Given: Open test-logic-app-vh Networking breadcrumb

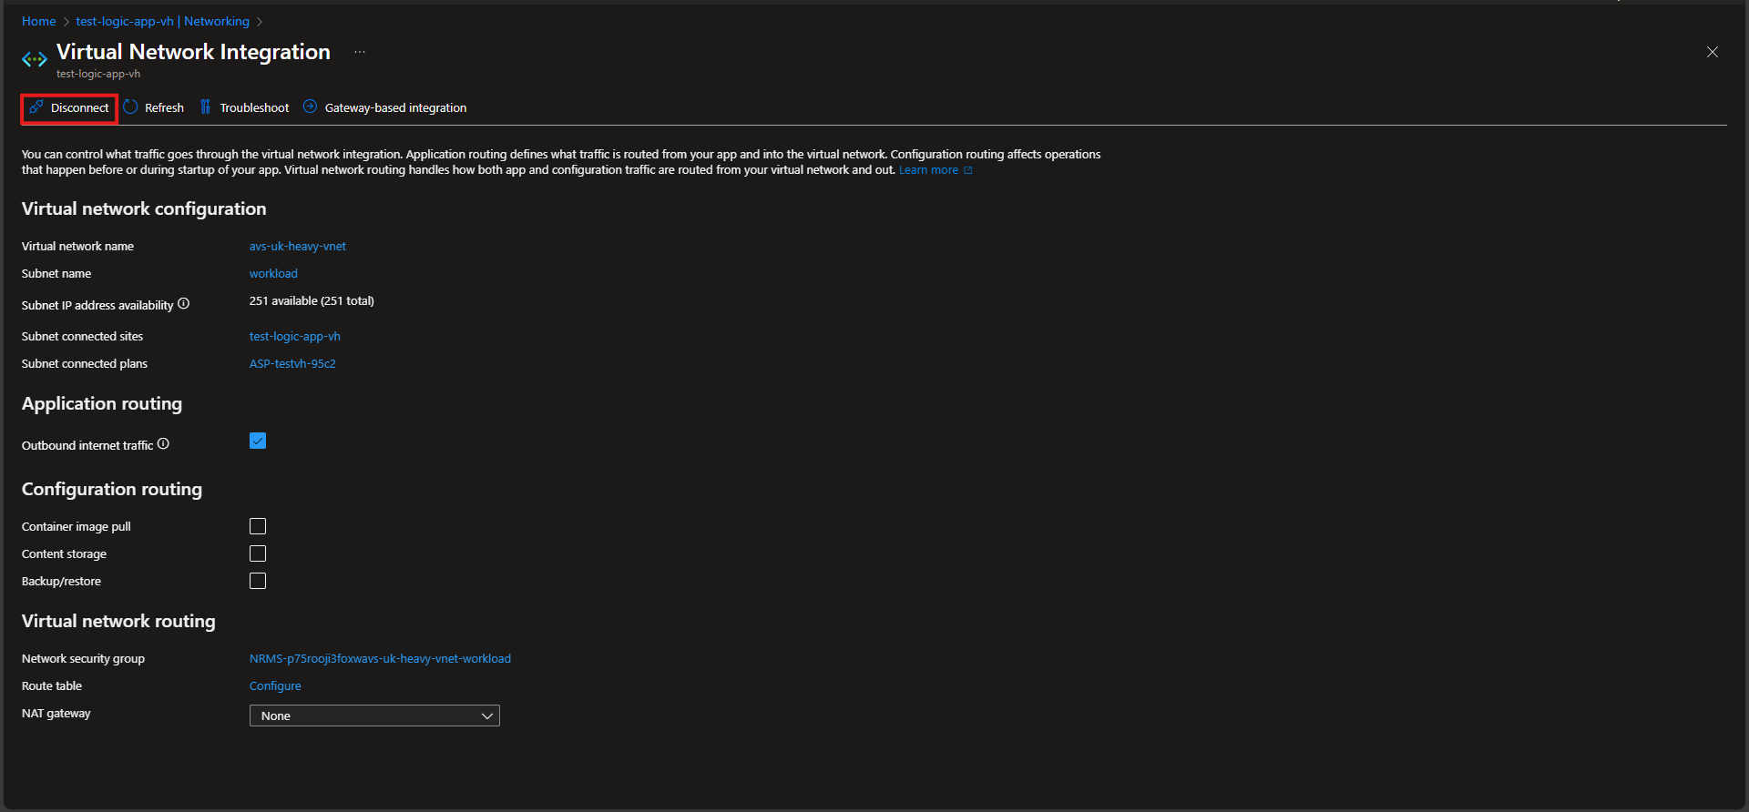Looking at the screenshot, I should 162,21.
